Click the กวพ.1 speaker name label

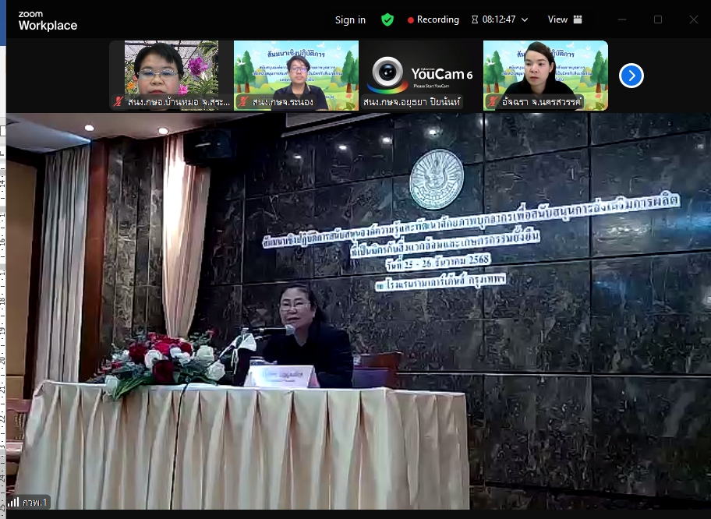(35, 503)
